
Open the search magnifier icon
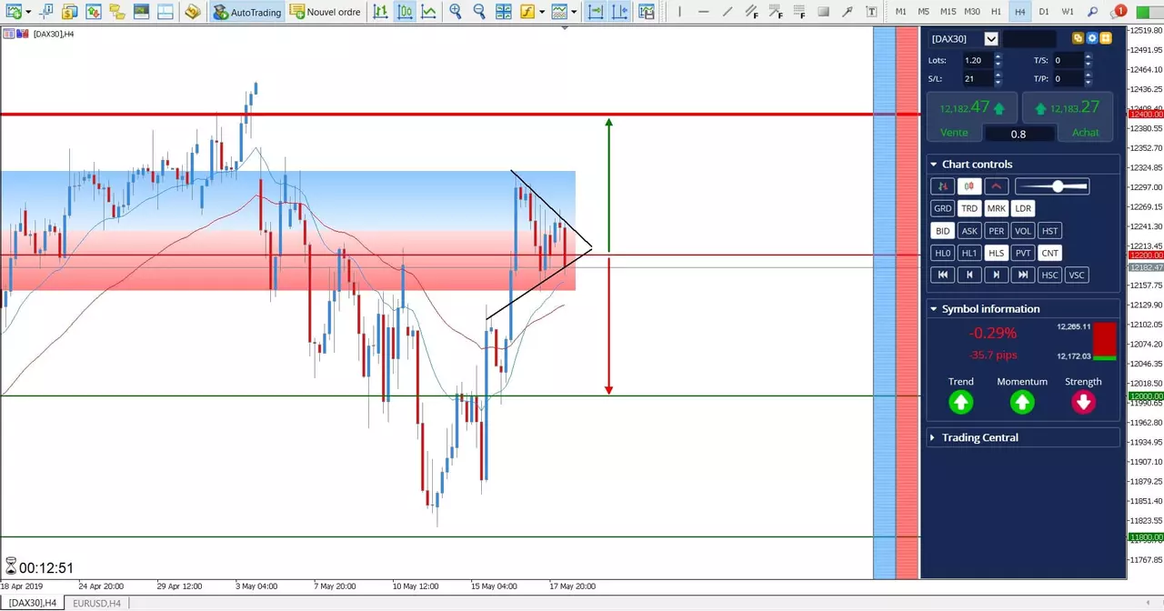click(1092, 12)
